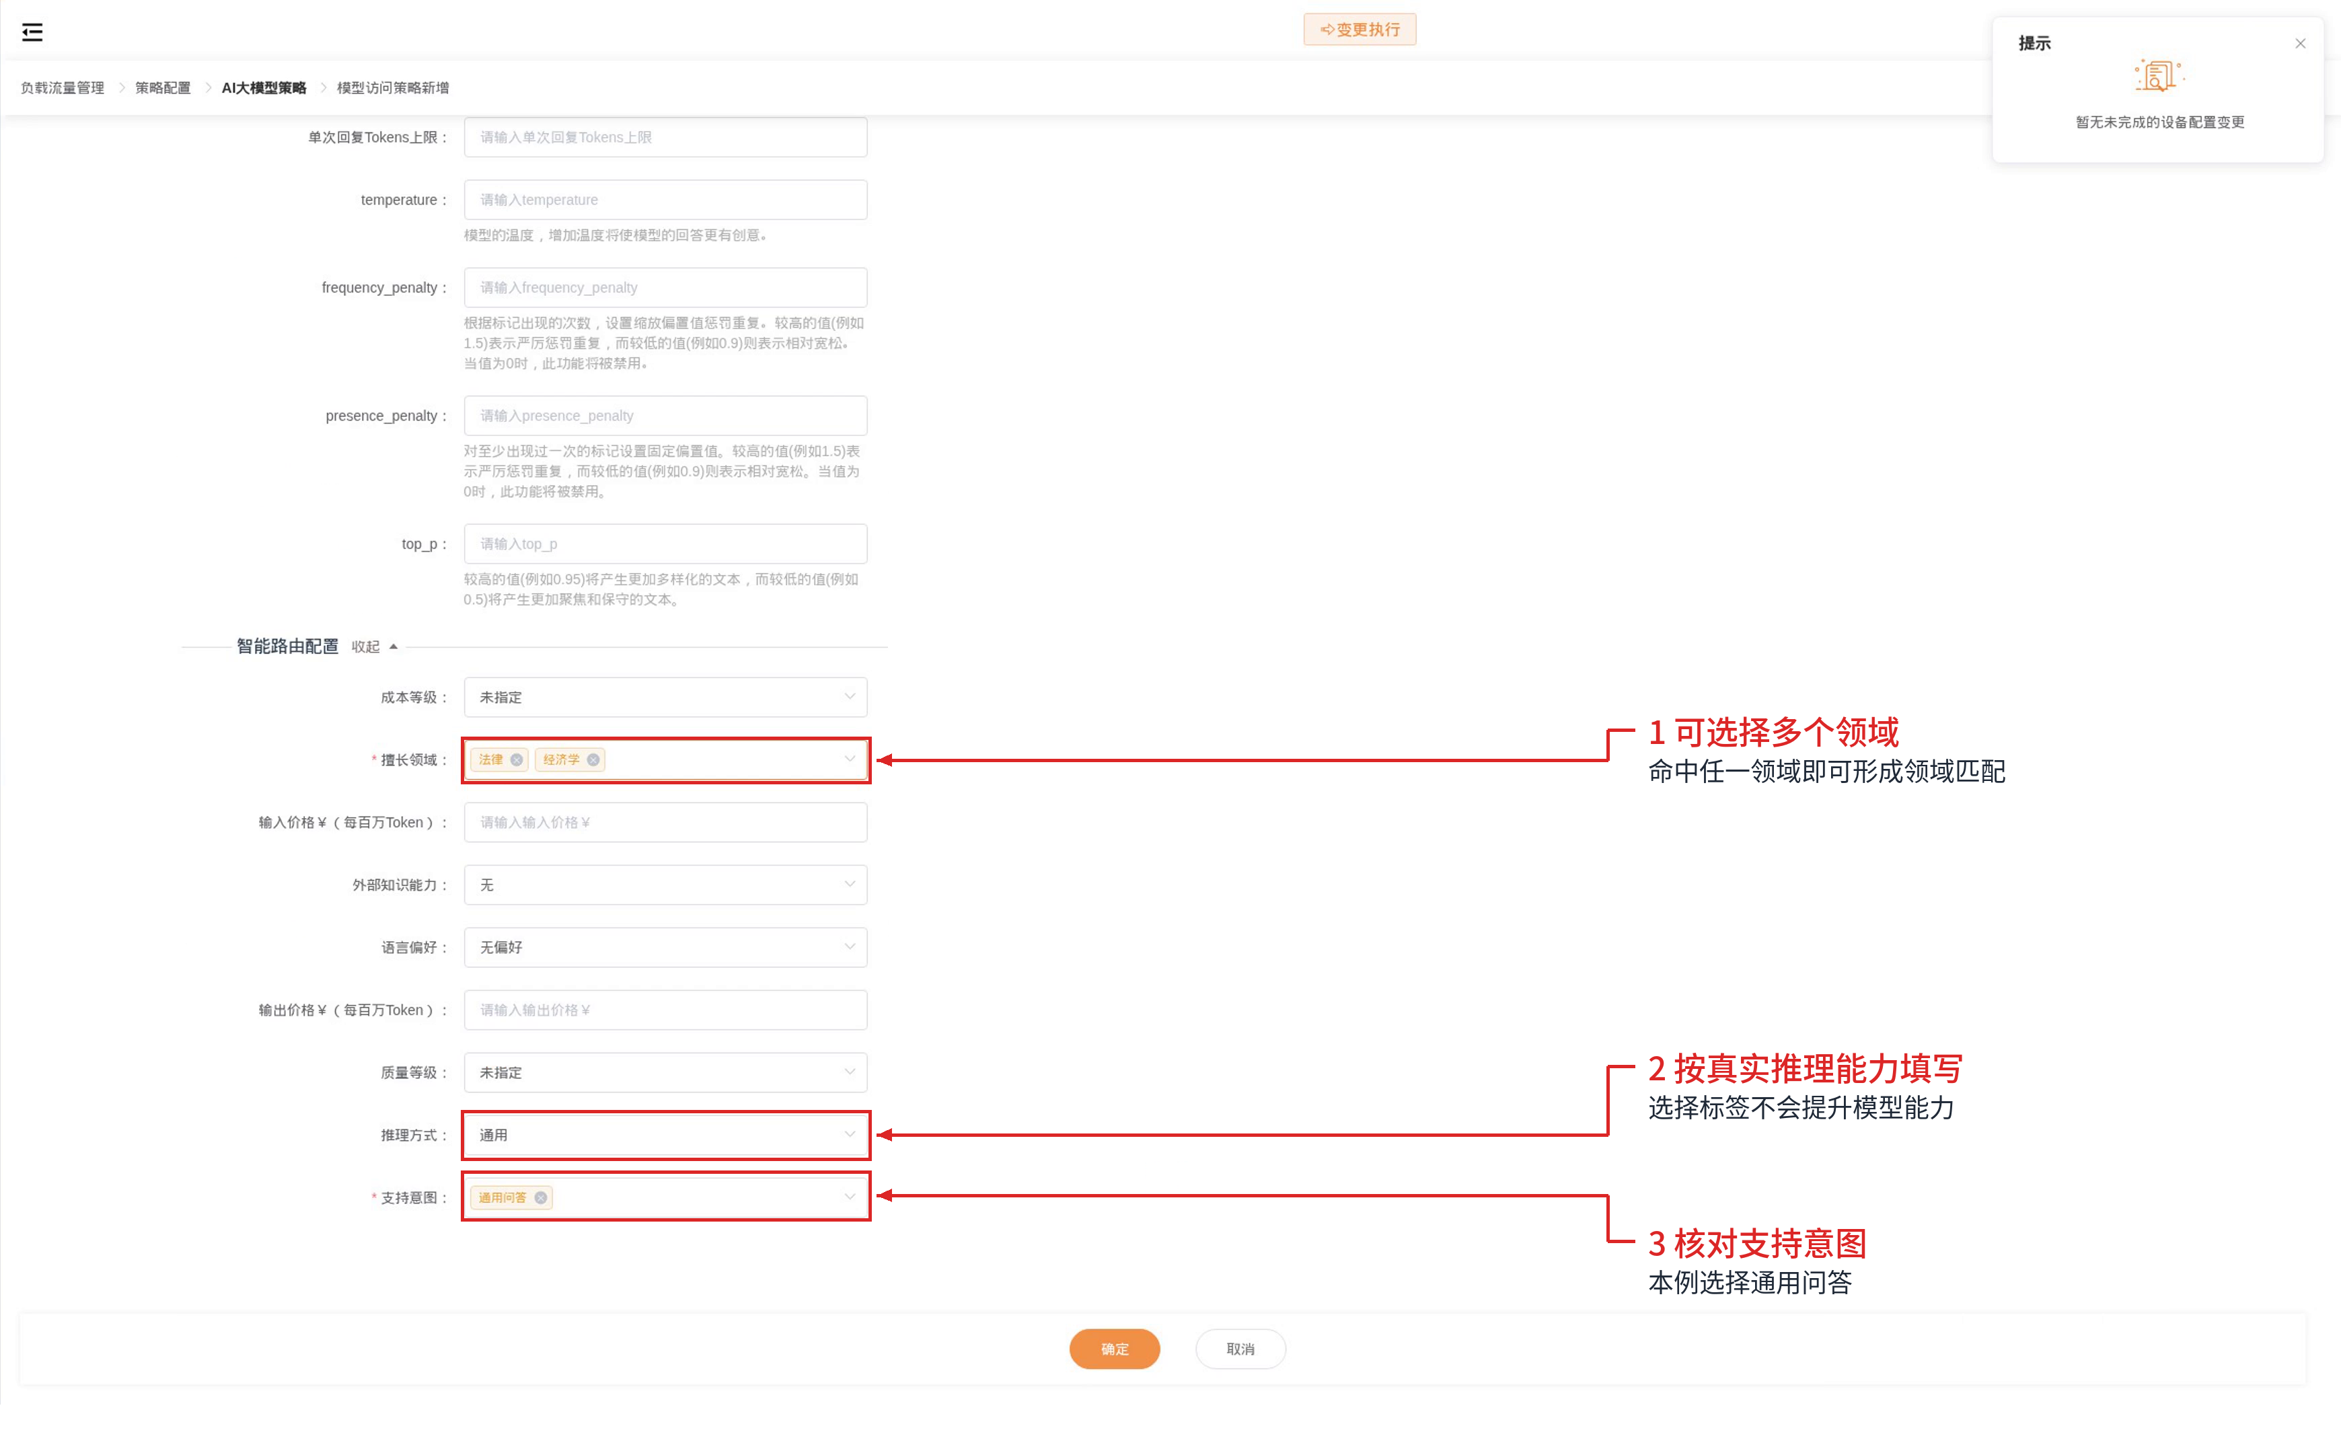Go to 策略配置 breadcrumb
Viewport: 2341px width, 1453px height.
(x=162, y=87)
